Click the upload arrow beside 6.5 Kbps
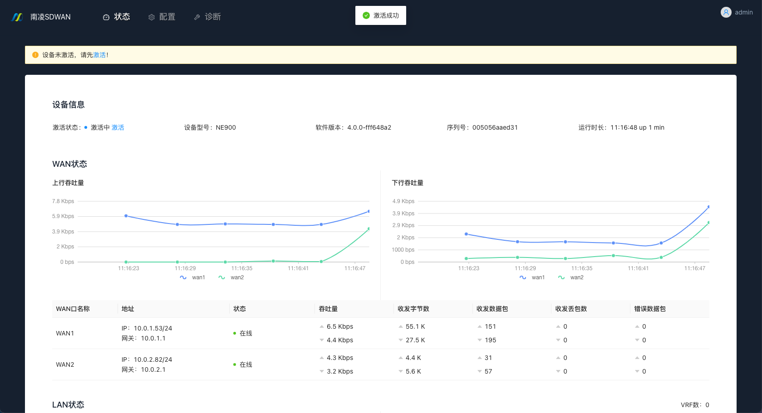Screen dimensions: 762x413 (x=322, y=326)
